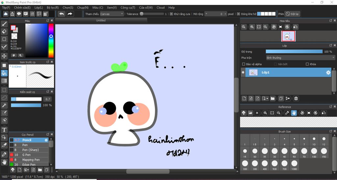Click the canvas horizontal scrollbar
Viewport: 337px width, 180px height.
pos(148,171)
